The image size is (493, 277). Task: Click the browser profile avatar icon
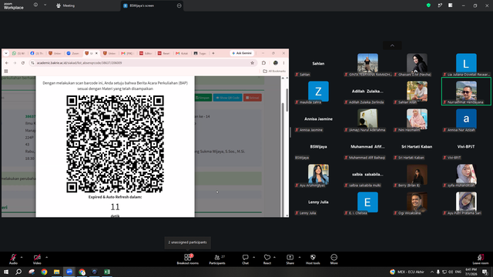click(276, 63)
